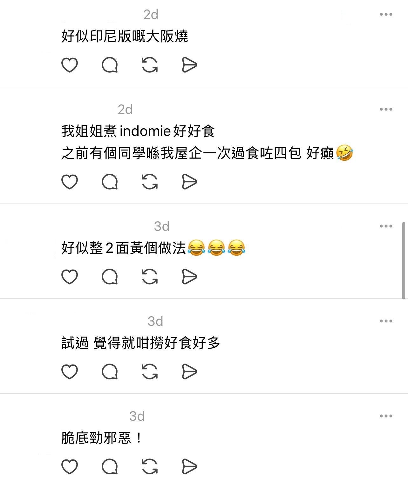This screenshot has width=408, height=482.
Task: Open more options for the indomie comment
Action: 386,109
